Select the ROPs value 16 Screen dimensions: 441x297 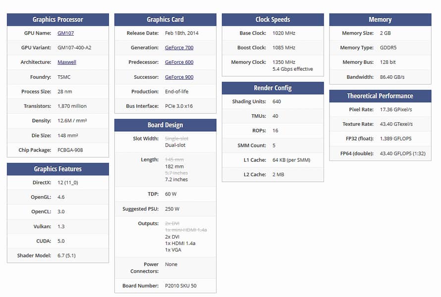click(275, 130)
